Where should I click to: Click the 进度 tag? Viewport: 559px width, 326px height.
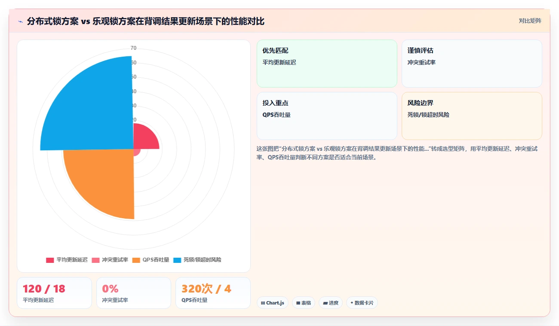(x=331, y=303)
